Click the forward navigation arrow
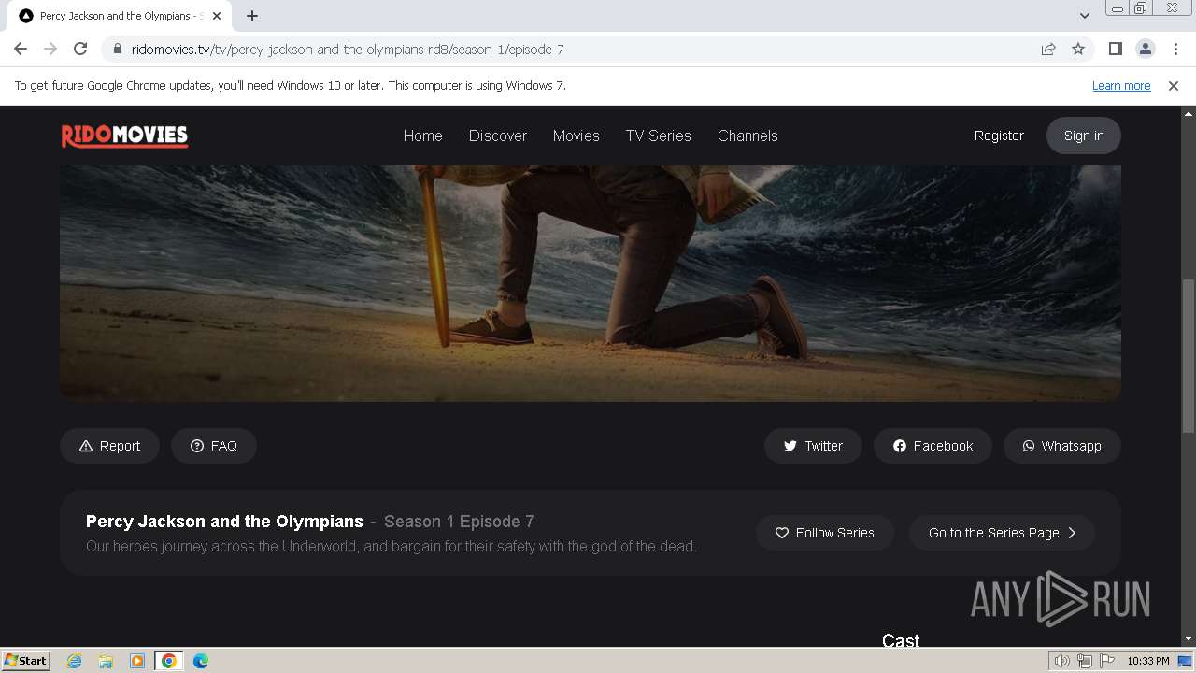This screenshot has width=1196, height=673. click(50, 49)
